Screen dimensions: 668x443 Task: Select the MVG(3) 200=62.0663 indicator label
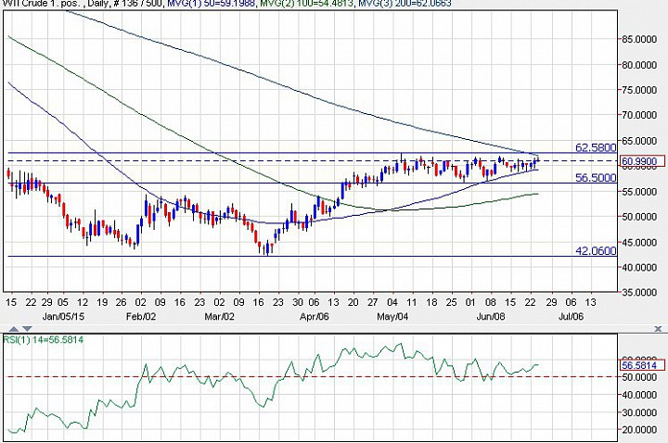(x=405, y=4)
